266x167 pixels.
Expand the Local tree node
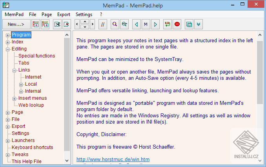click(21, 84)
